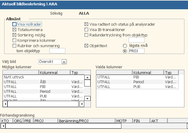Click Typ header in Möjliga kolumner
This screenshot has height=133, width=188.
[x=77, y=72]
